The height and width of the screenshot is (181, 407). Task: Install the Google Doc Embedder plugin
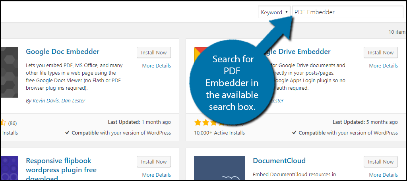tap(154, 53)
